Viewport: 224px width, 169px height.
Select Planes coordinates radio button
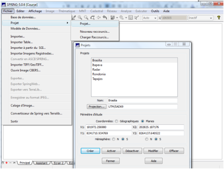[x=143, y=121]
